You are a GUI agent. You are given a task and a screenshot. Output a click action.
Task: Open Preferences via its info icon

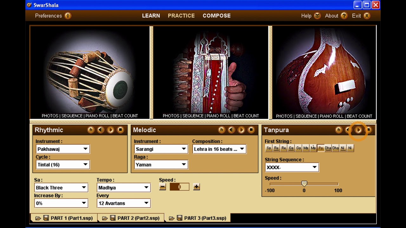[68, 16]
